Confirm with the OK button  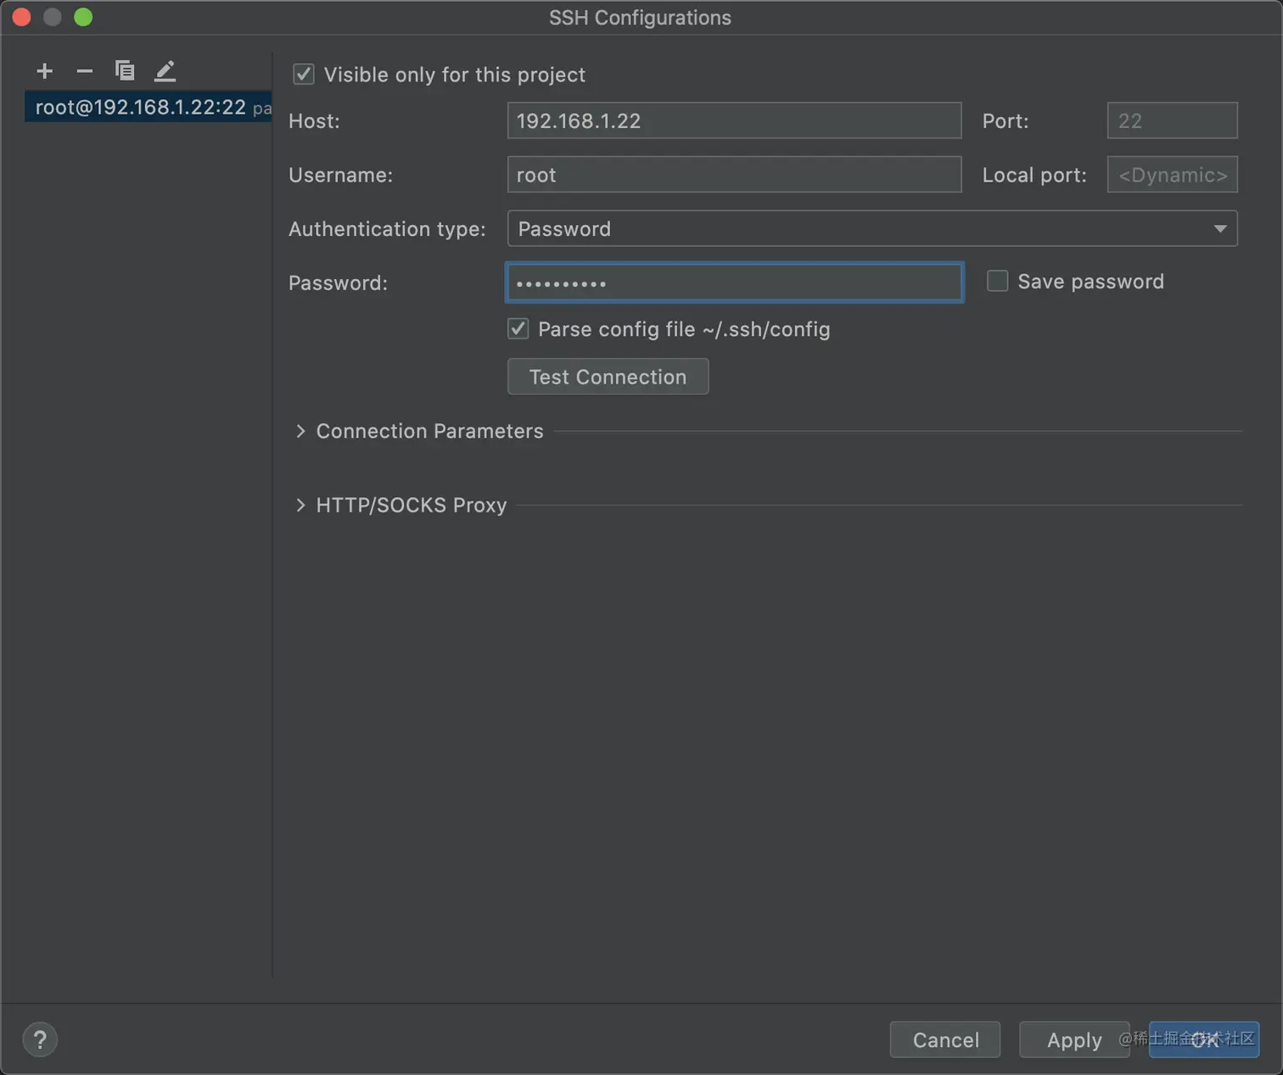1204,1039
